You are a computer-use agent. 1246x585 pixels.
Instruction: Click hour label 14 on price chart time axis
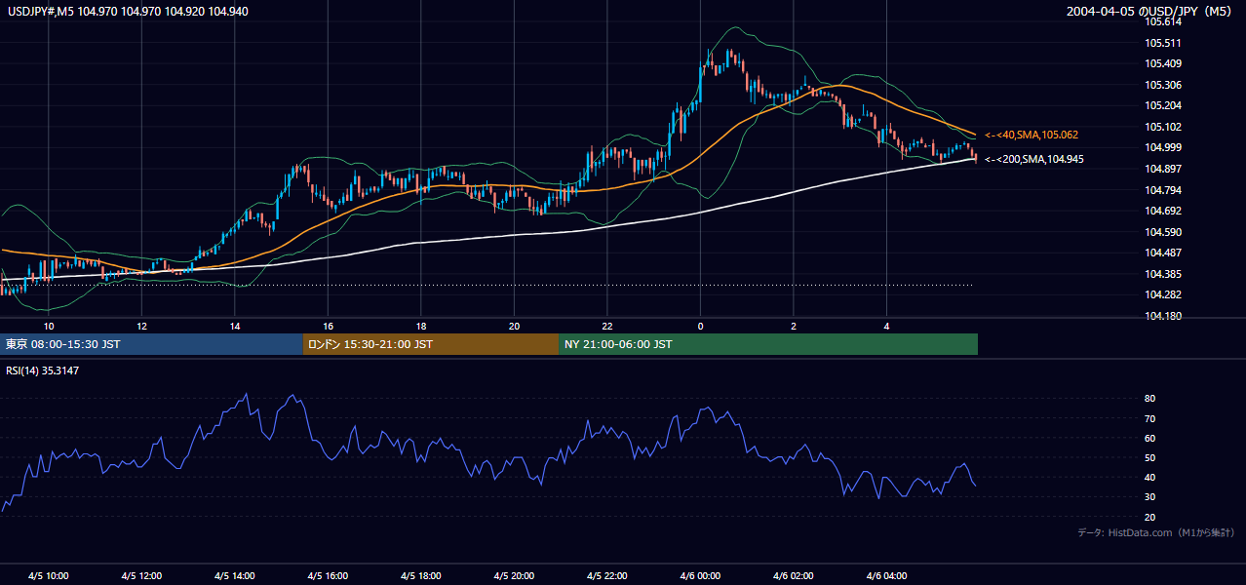click(235, 326)
